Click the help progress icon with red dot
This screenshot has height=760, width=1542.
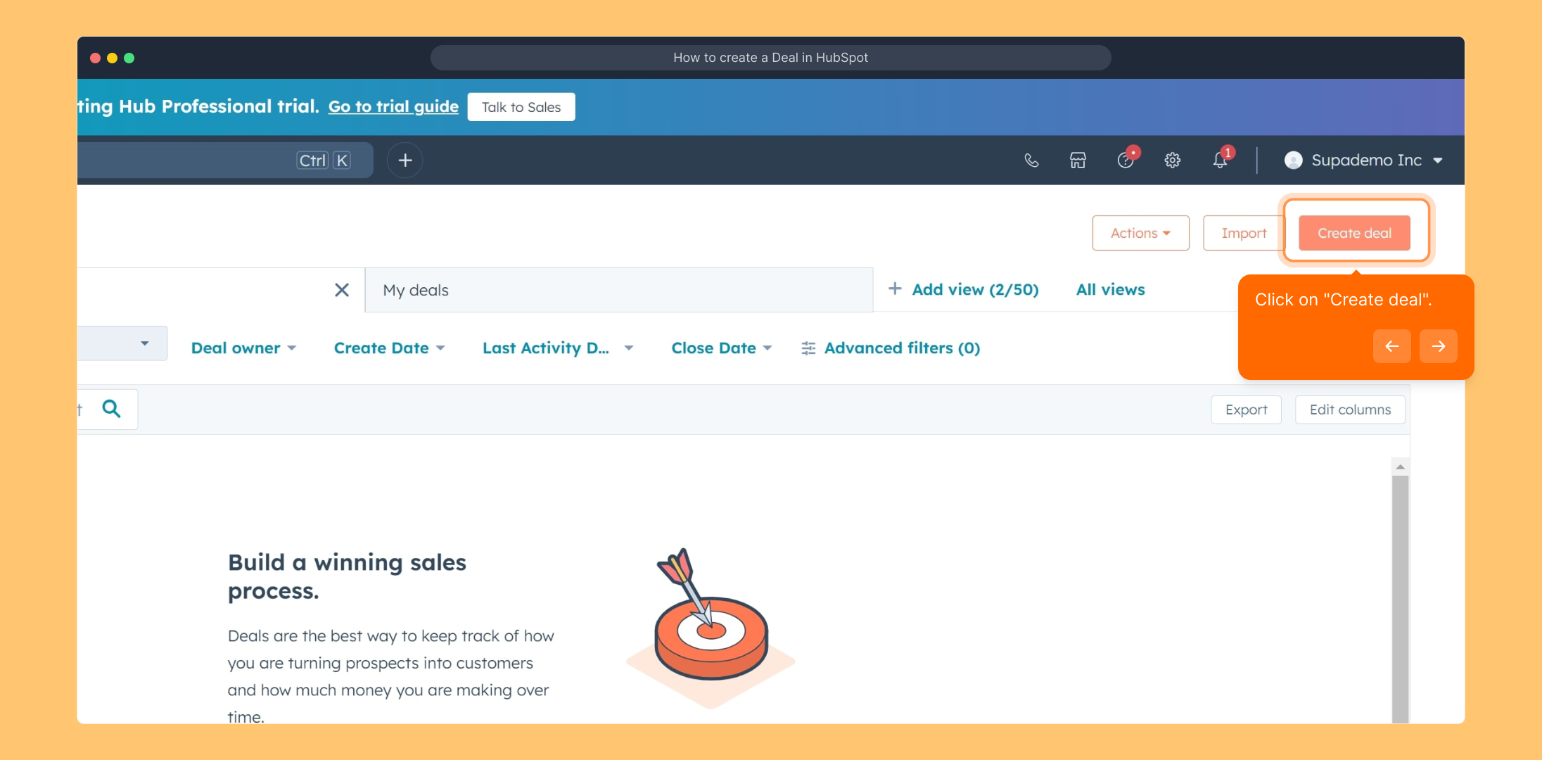[1126, 160]
